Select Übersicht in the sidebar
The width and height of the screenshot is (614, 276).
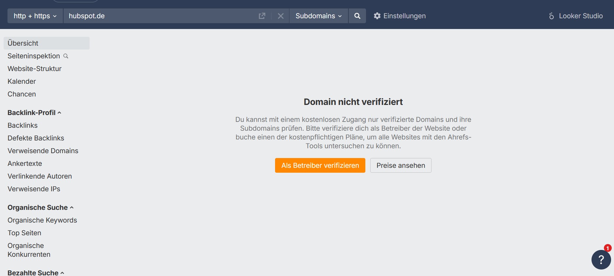23,43
